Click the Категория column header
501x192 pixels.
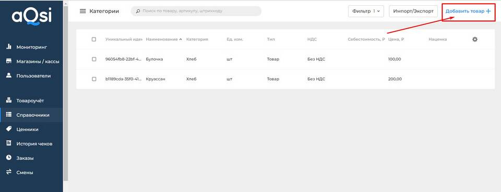coord(197,39)
